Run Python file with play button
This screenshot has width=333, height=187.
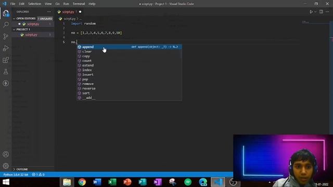tap(311, 12)
